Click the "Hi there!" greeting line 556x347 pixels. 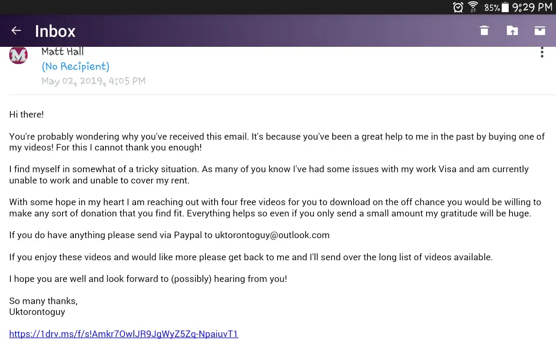coord(26,115)
